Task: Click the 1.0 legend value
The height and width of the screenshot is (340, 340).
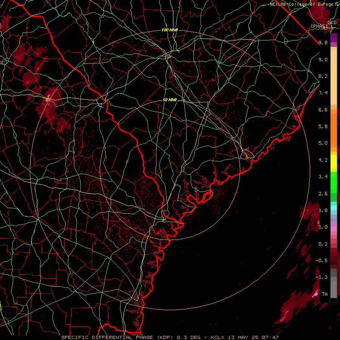Action: click(x=323, y=227)
